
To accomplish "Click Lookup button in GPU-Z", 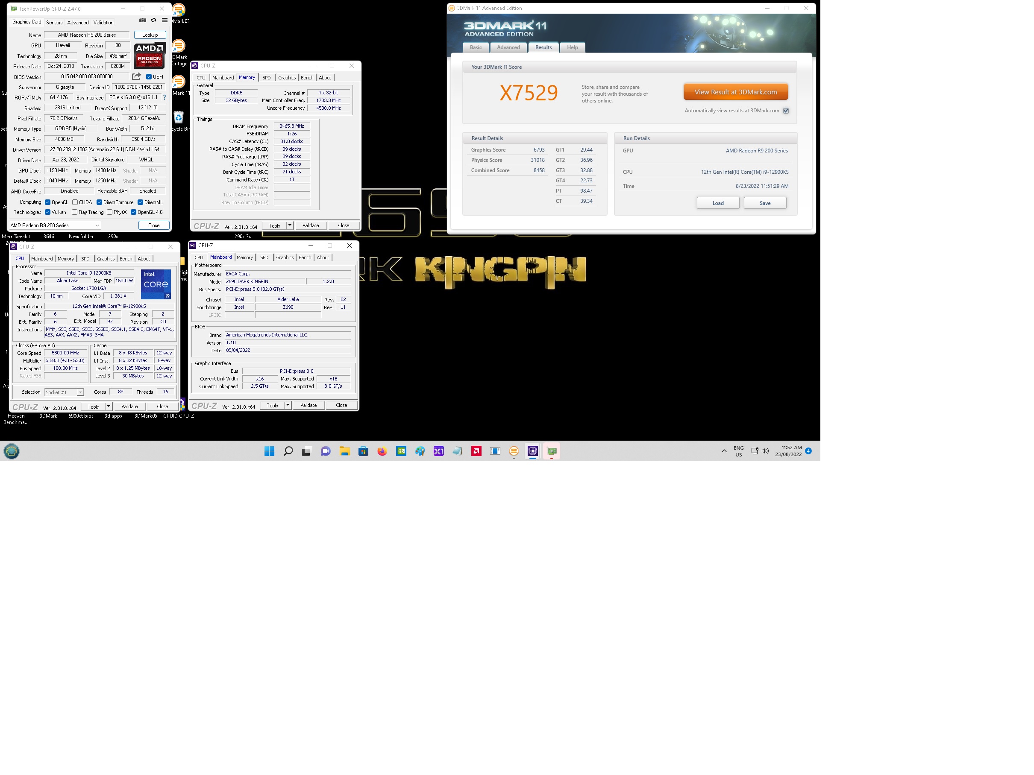I will pos(150,35).
